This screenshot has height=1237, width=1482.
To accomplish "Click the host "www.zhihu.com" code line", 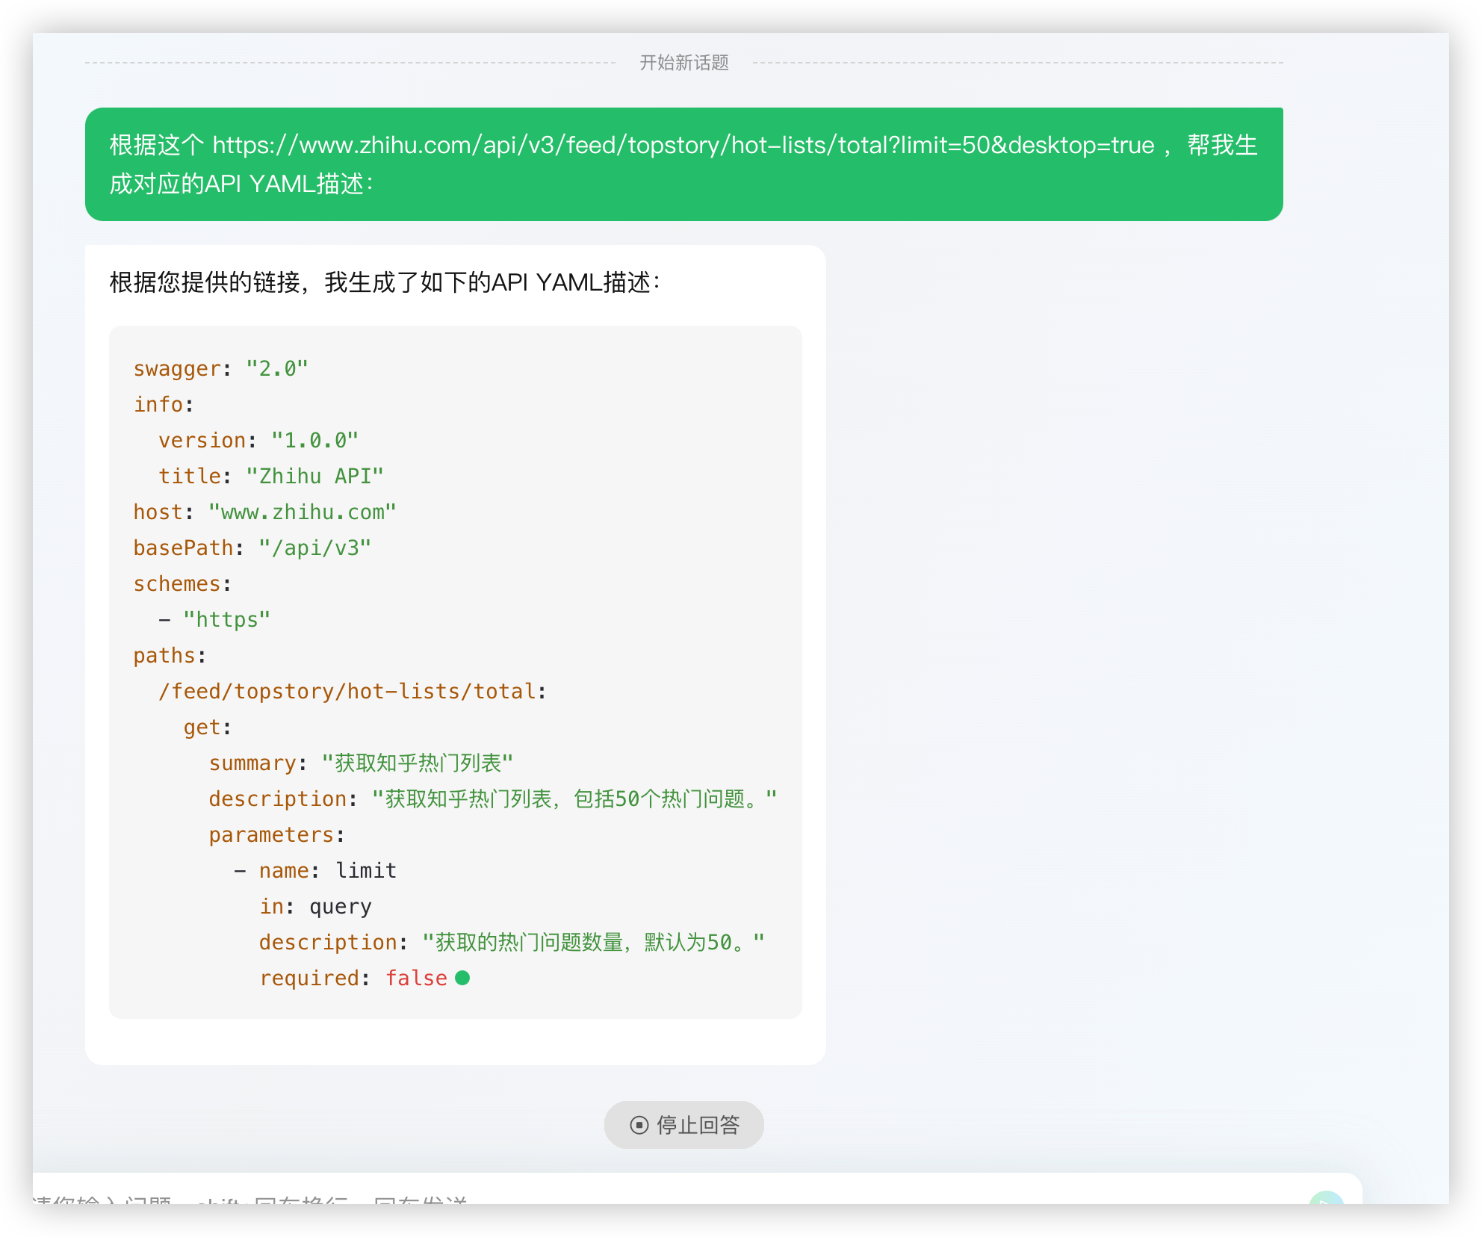I will click(264, 512).
